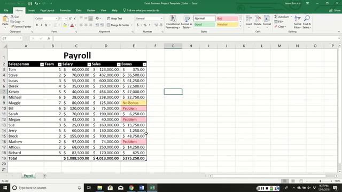
Task: Click the Cut scissors icon
Action: pyautogui.click(x=12, y=17)
